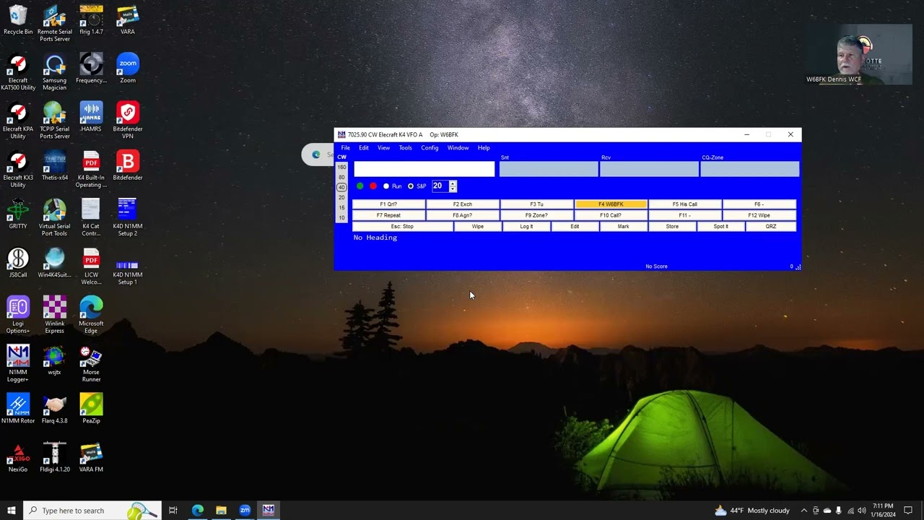Click in the callsign entry field
The width and height of the screenshot is (924, 520).
click(x=424, y=169)
